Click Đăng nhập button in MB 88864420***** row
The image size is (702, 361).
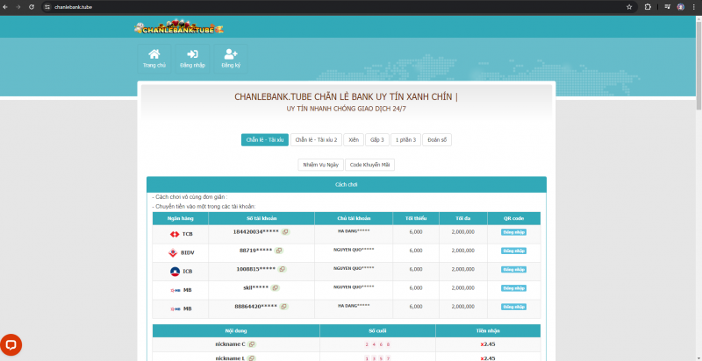coord(513,307)
